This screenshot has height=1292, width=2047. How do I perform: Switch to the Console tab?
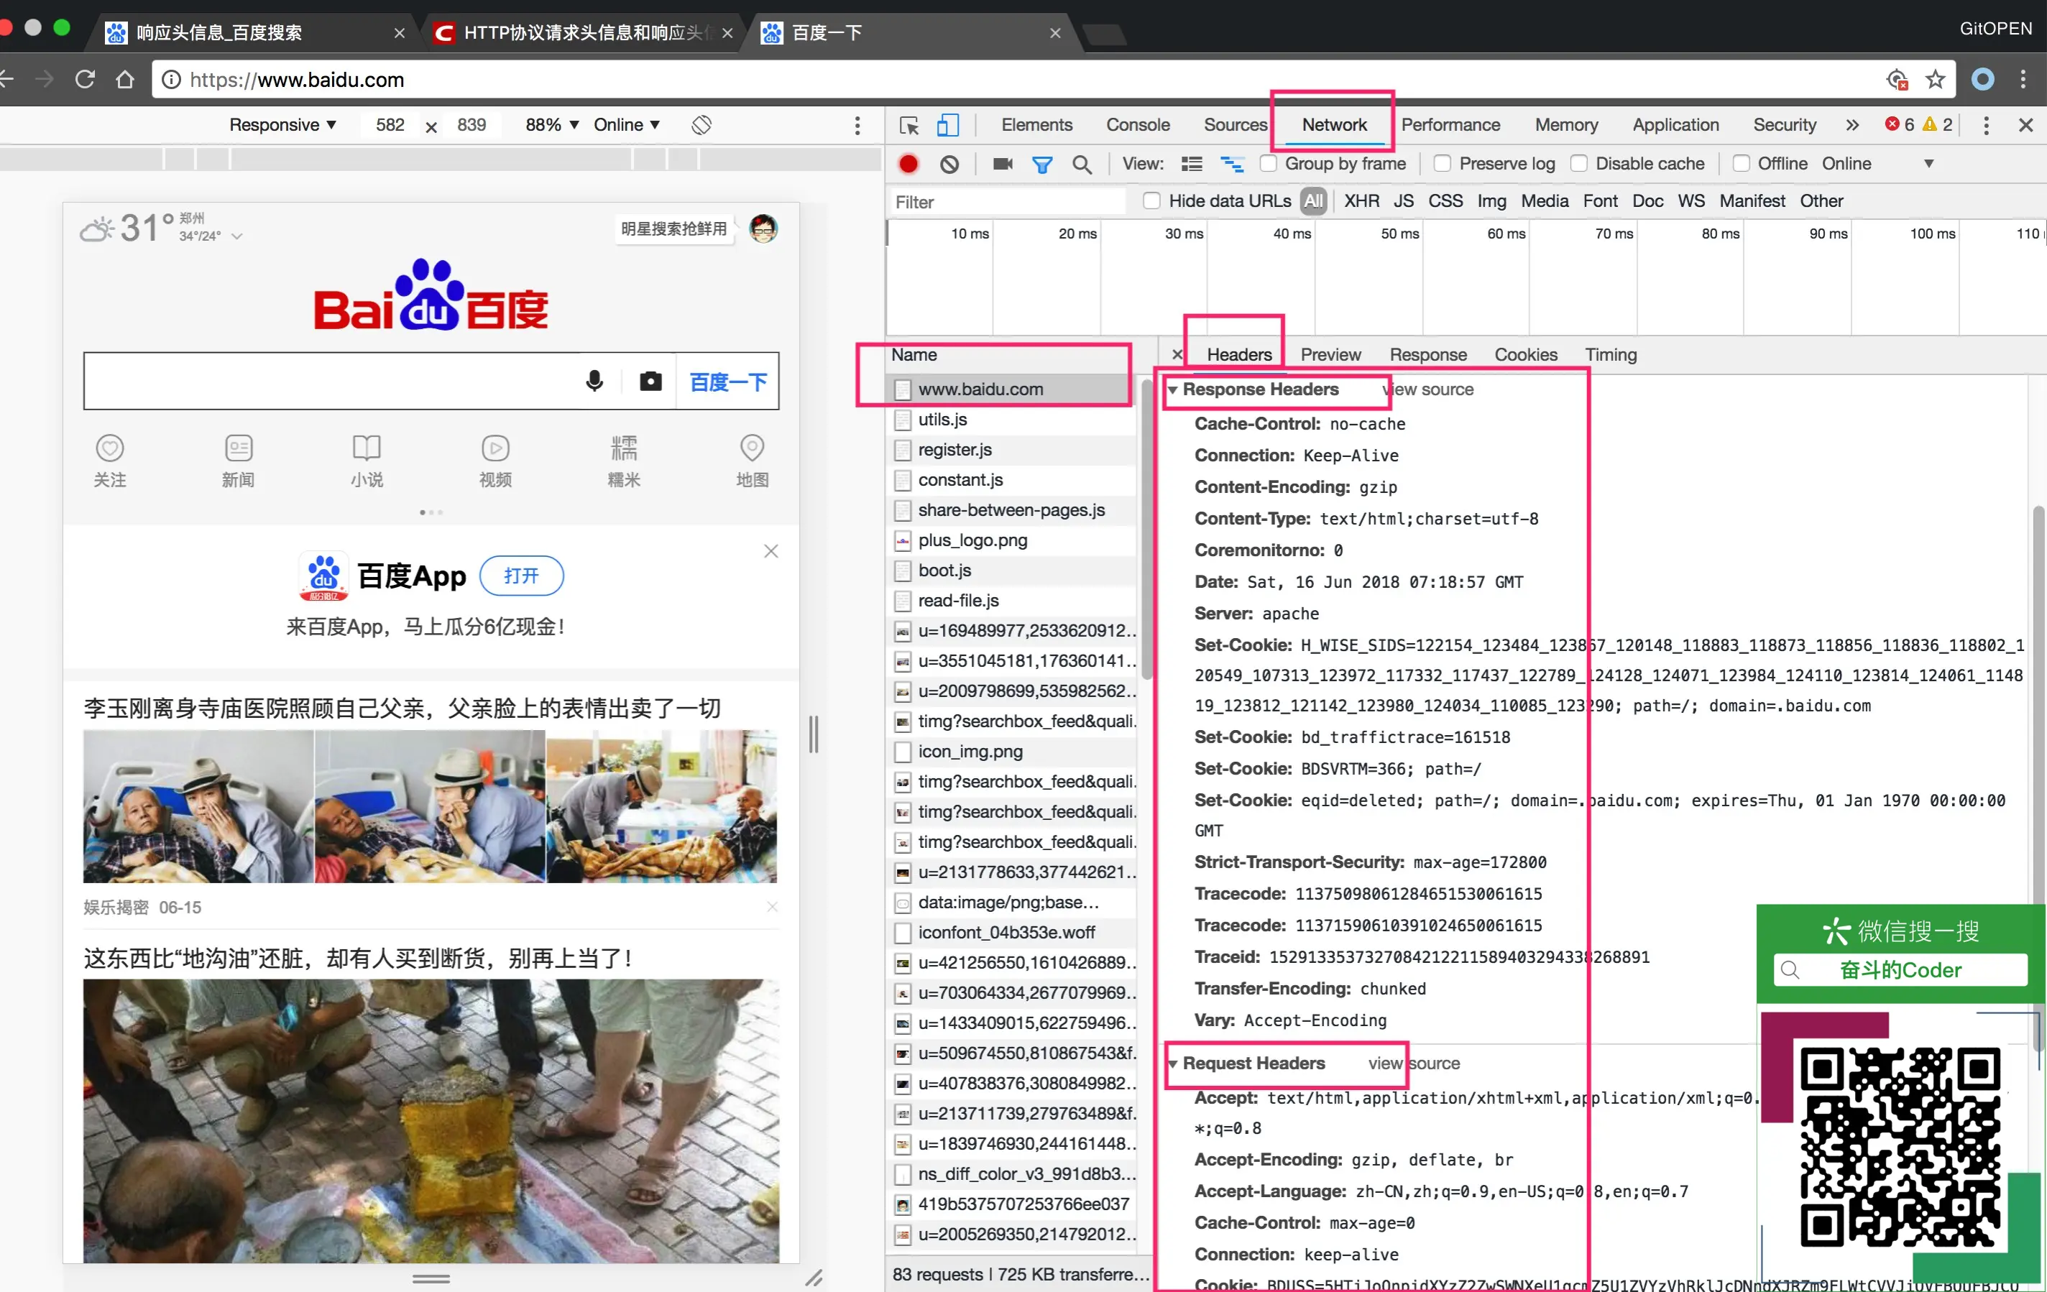pos(1137,125)
